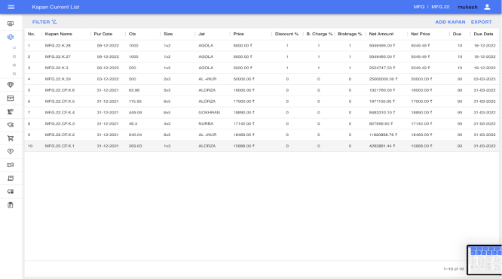Sort table by Pur Date column header
The image size is (502, 279).
103,34
